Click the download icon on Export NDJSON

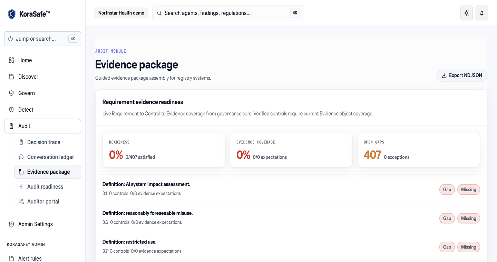point(444,75)
